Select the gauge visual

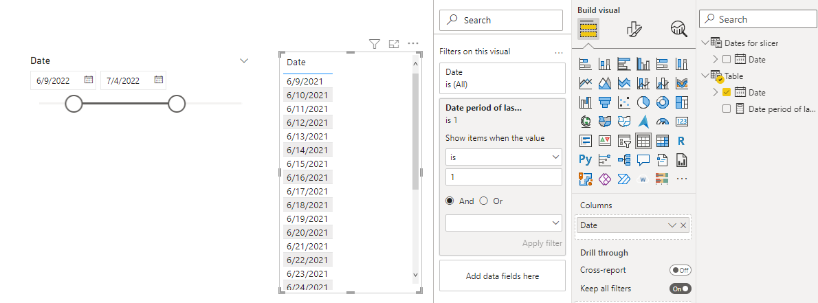tap(663, 122)
